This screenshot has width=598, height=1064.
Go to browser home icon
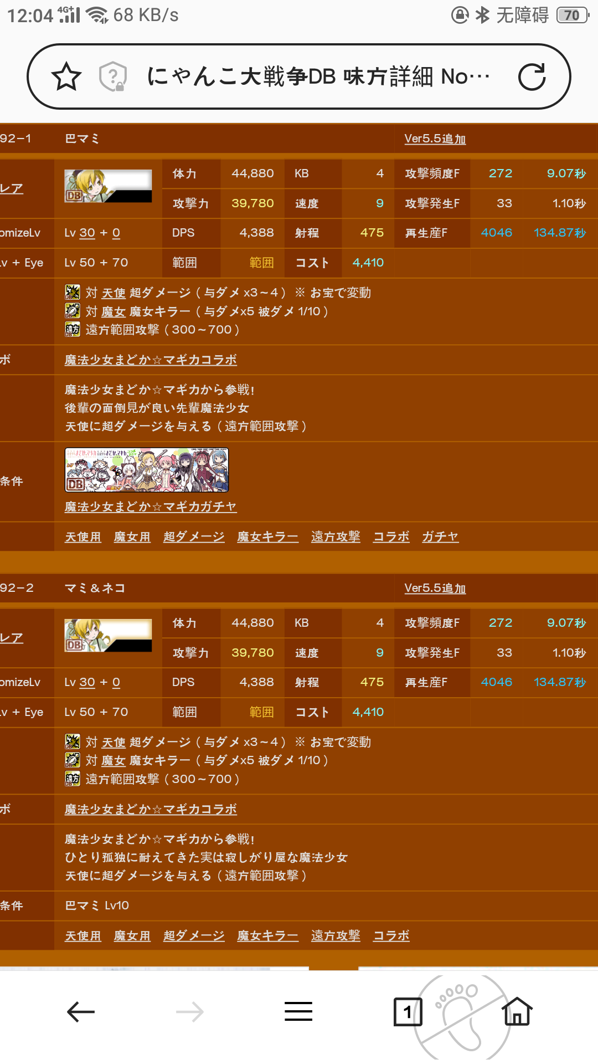(x=517, y=1011)
